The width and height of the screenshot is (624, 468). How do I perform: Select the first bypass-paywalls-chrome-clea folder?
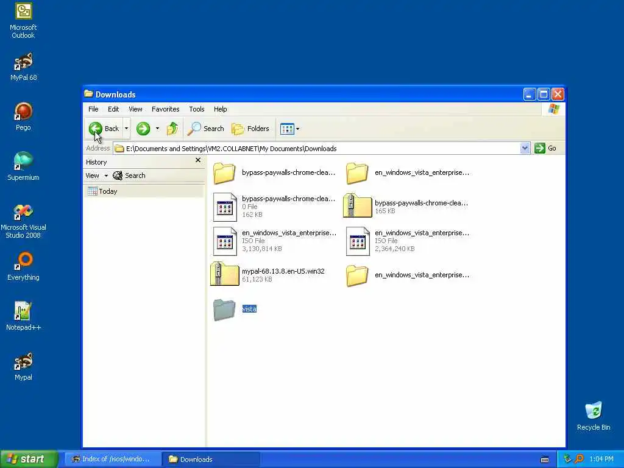(x=275, y=172)
